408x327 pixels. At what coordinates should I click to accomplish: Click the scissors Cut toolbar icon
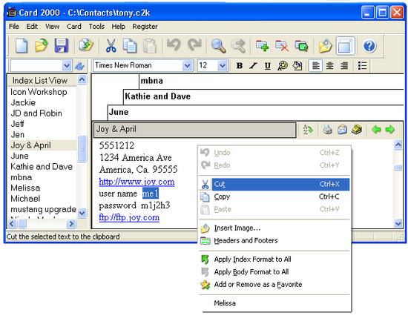111,46
